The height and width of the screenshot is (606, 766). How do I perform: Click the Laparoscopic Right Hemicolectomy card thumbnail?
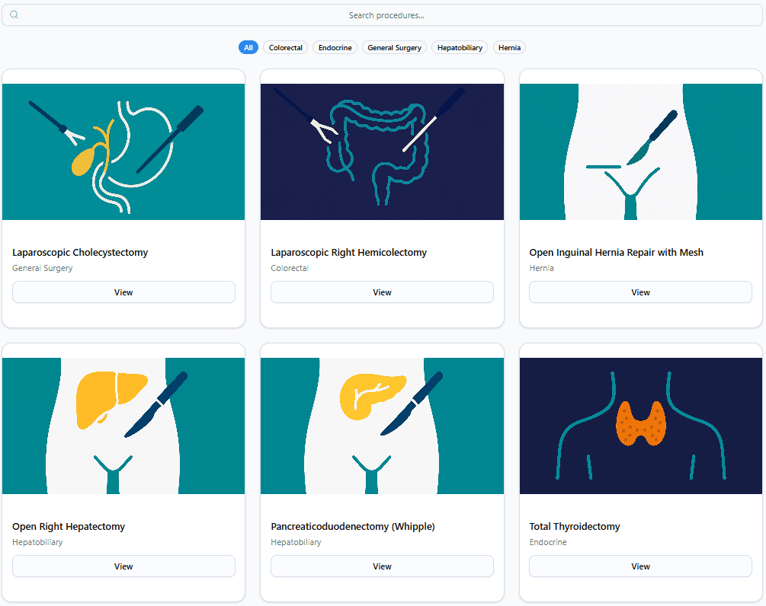(x=382, y=151)
